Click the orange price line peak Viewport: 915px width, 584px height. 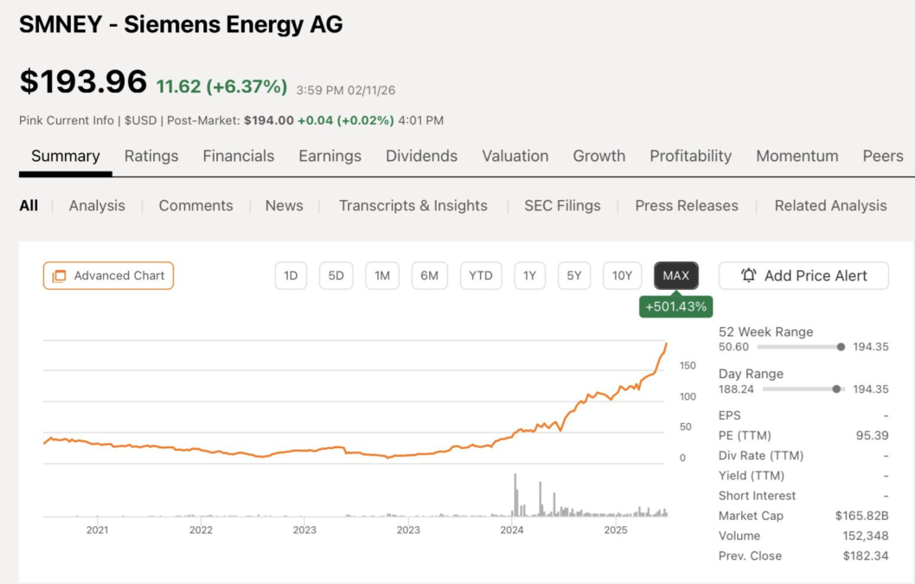667,344
